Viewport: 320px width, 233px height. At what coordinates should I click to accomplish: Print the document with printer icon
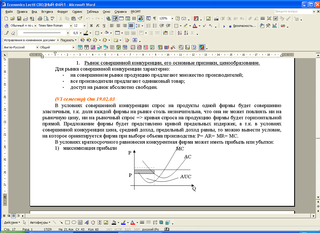(40, 19)
